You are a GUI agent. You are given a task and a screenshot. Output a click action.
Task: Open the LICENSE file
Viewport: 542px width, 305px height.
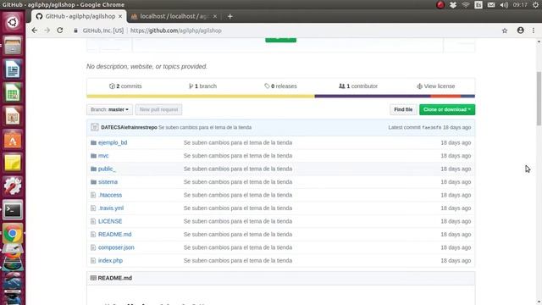pos(110,221)
